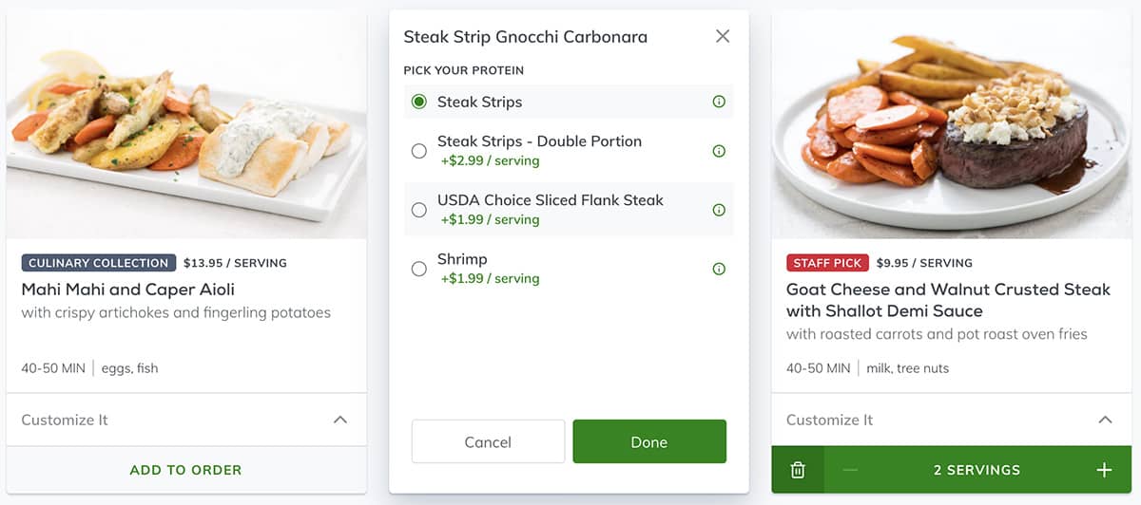
Task: Collapse Customize It under Mahi Mahi
Action: 339,420
